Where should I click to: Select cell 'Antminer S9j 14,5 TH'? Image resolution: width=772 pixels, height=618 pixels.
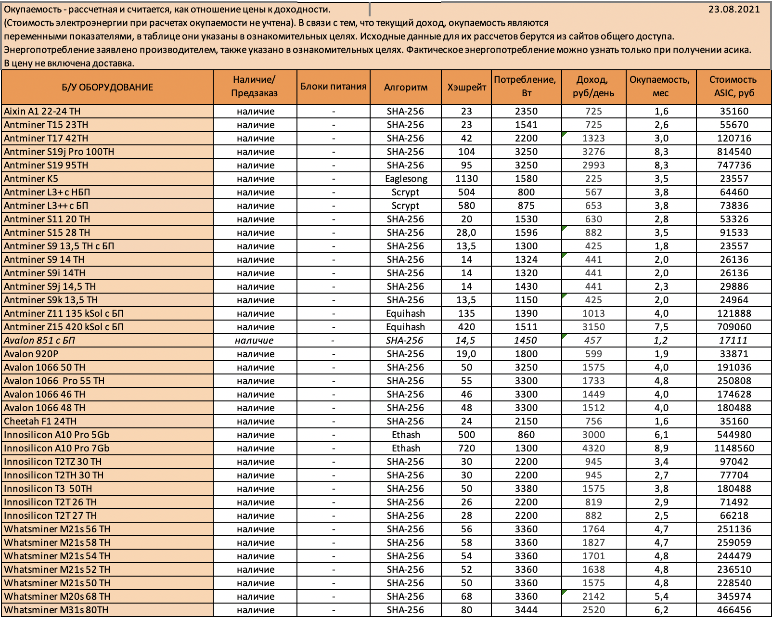(107, 286)
